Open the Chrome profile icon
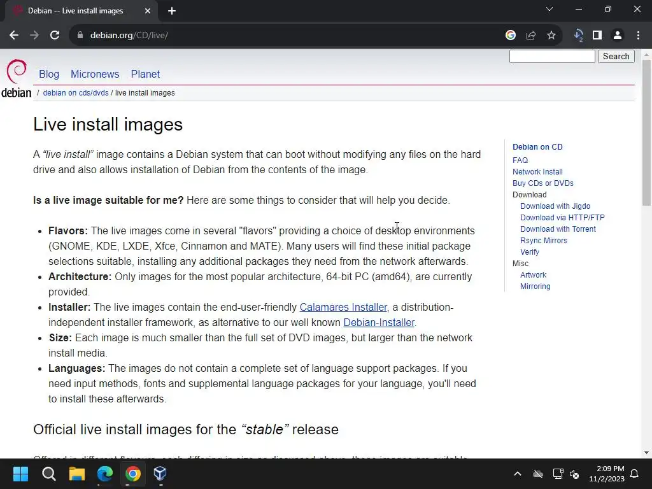Viewport: 652px width, 489px height. 618,36
